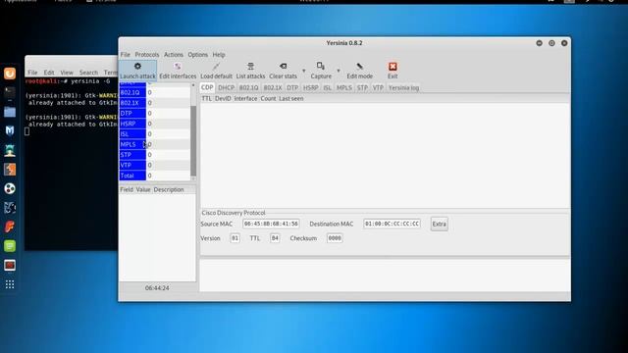Expand the Capture dropdown arrow
This screenshot has height=353, width=628.
(339, 71)
